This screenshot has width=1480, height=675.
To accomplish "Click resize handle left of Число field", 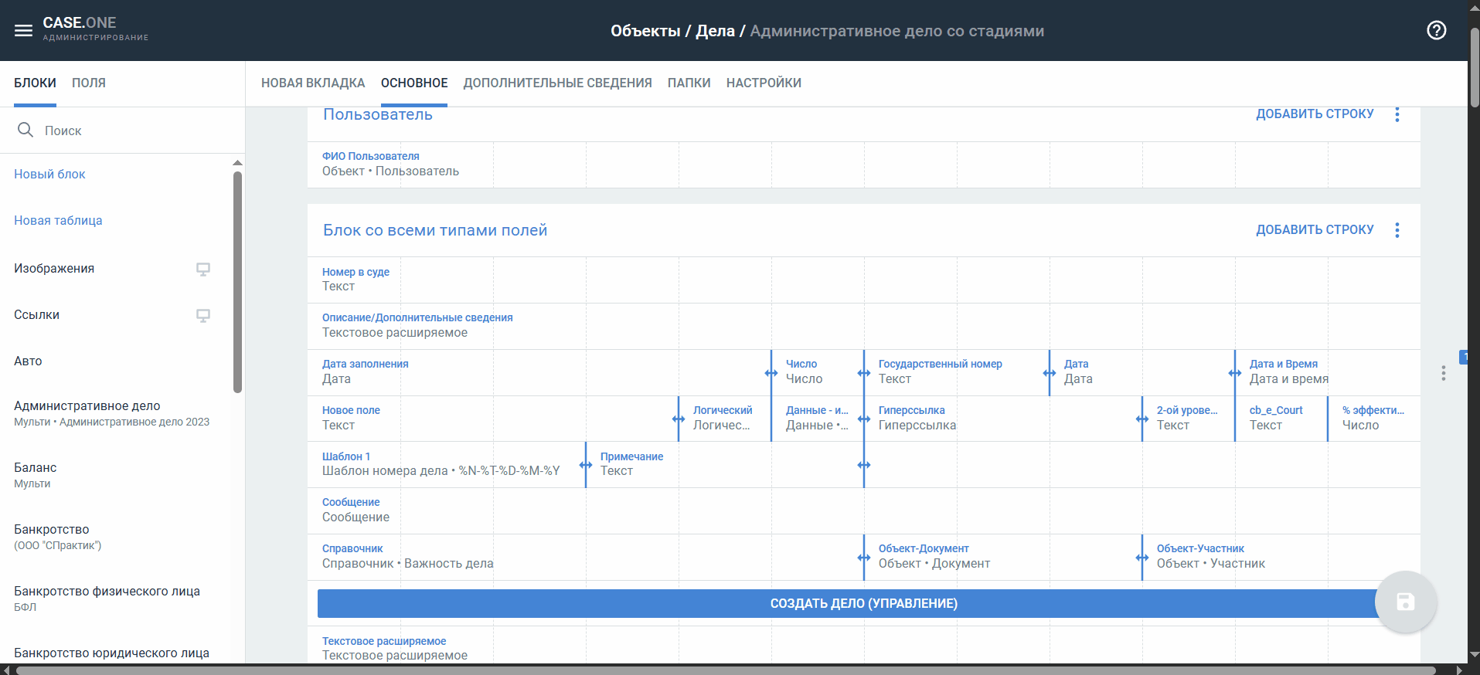I will point(771,373).
